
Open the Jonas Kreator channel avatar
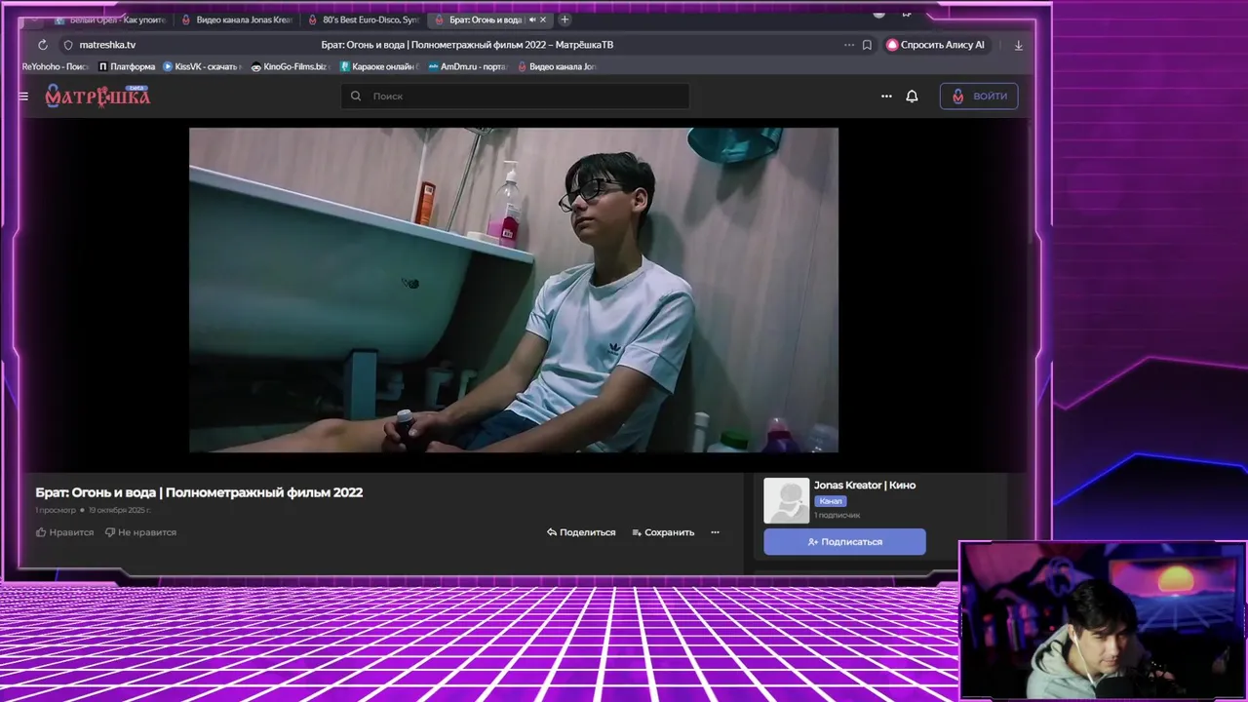tap(786, 500)
